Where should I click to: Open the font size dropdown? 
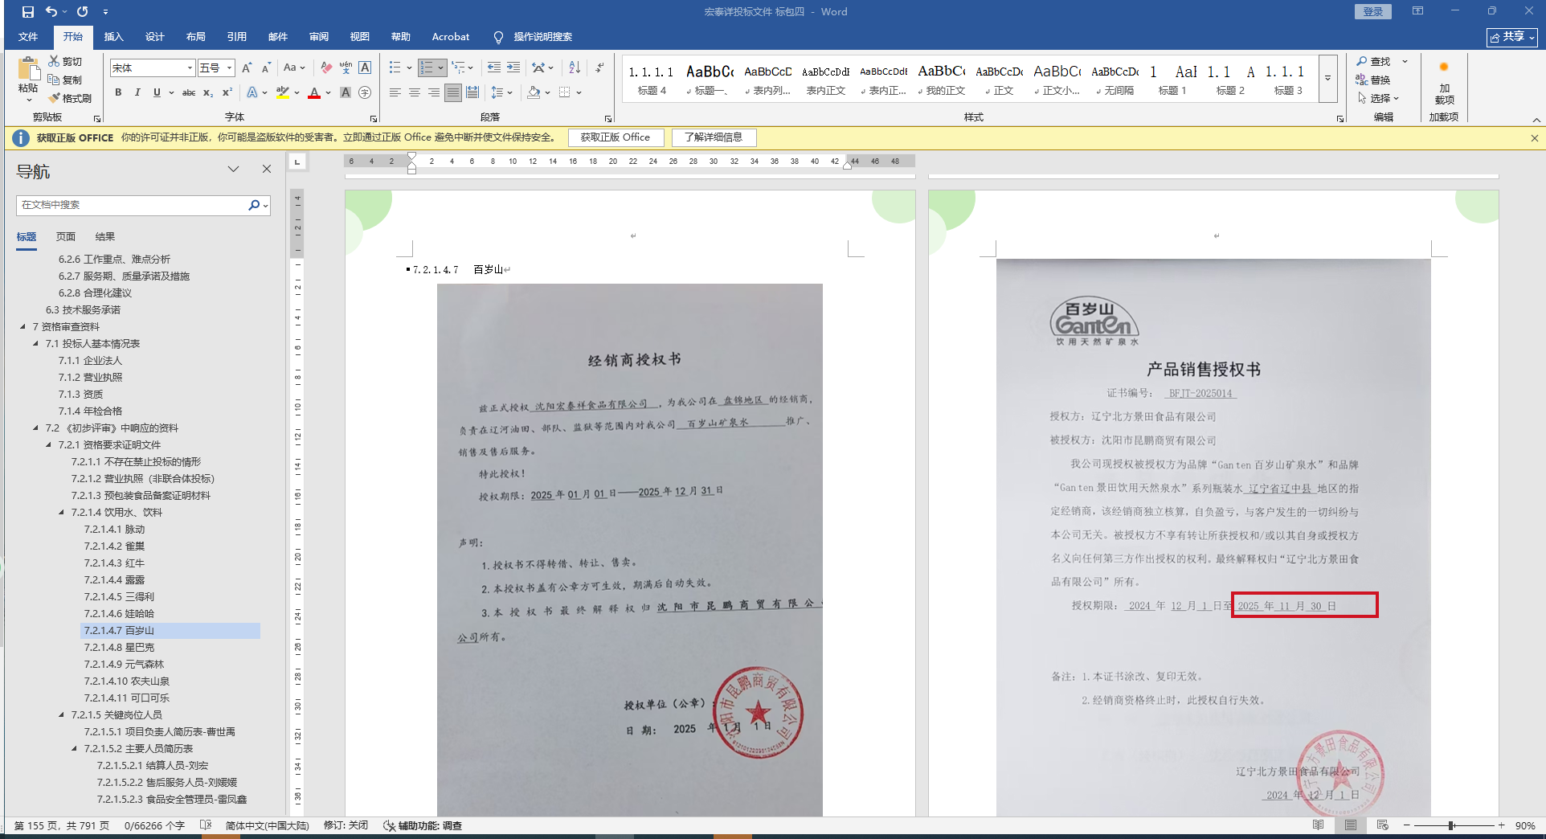(229, 68)
